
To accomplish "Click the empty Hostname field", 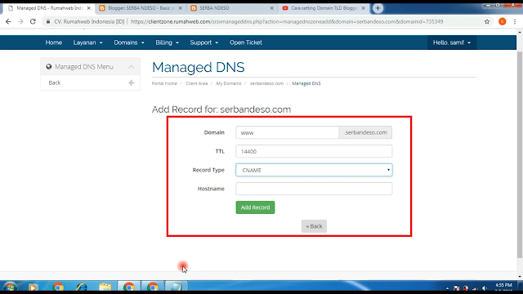I will 314,189.
